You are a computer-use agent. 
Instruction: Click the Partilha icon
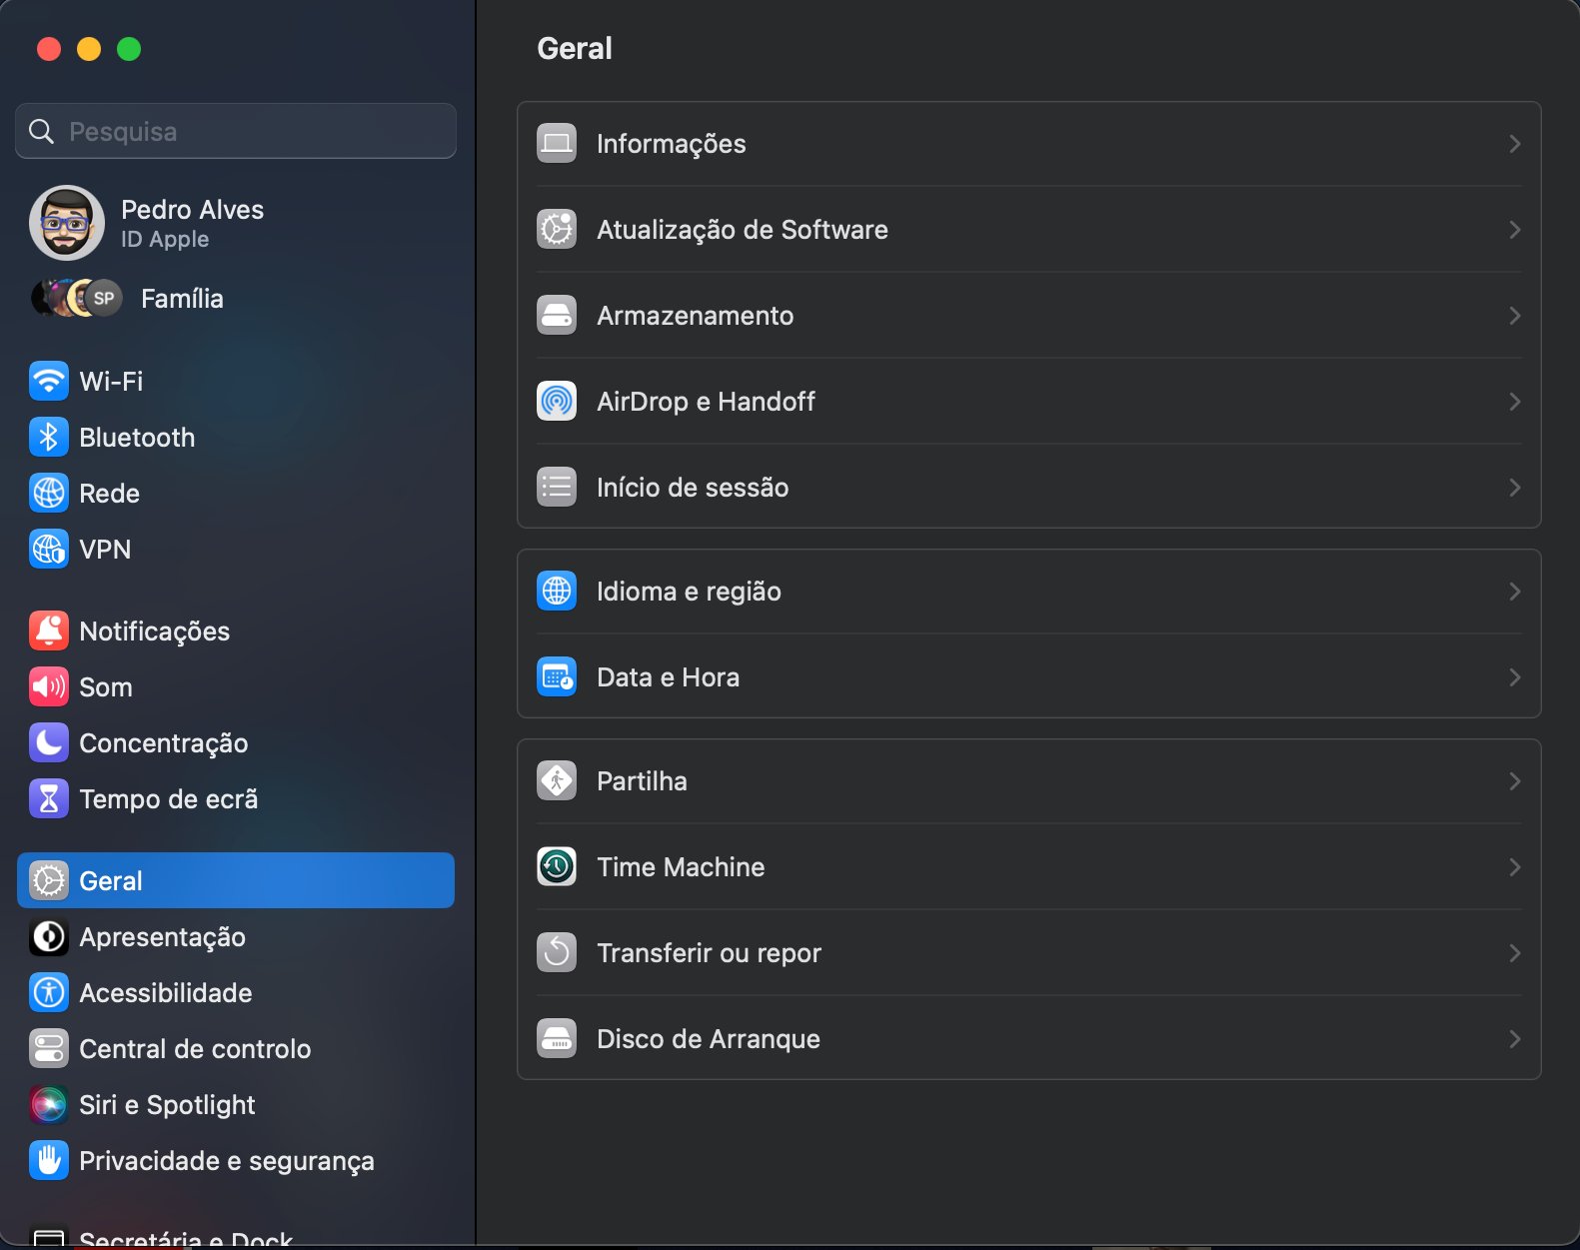pos(557,780)
